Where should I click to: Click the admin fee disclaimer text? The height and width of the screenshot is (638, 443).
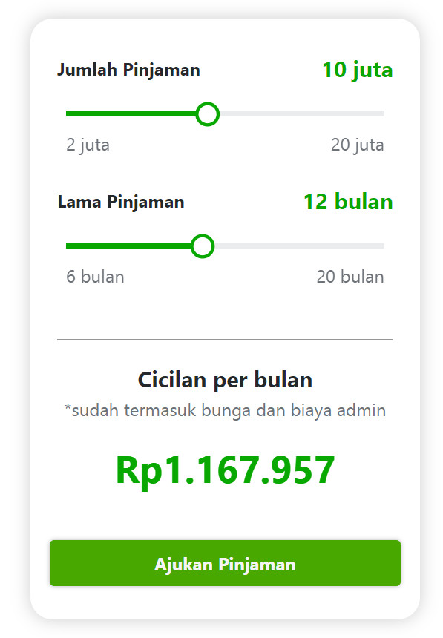(x=223, y=407)
